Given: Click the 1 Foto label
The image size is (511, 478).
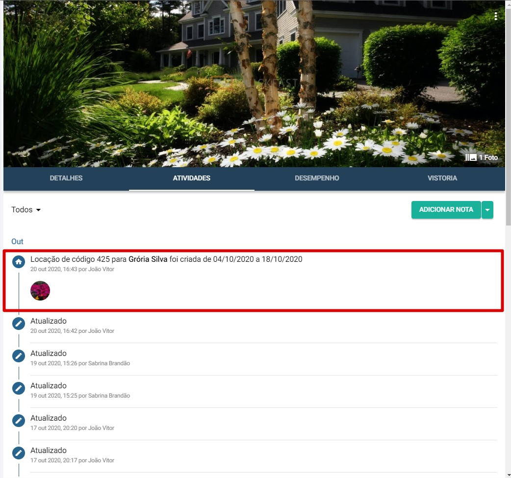Looking at the screenshot, I should (488, 158).
